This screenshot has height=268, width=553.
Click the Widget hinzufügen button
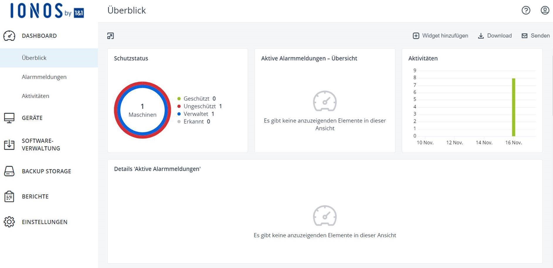click(x=440, y=36)
